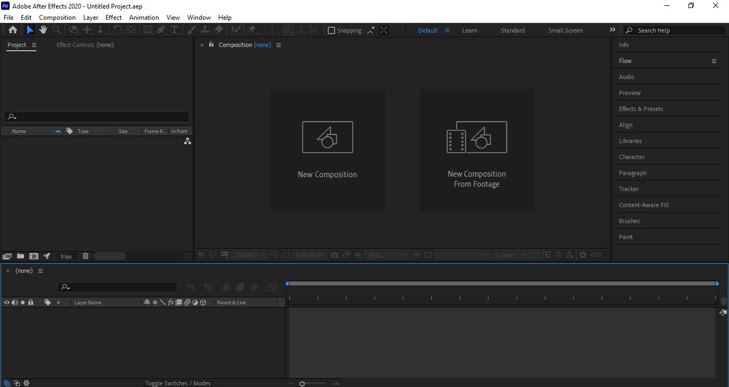Select the Hand tool
This screenshot has width=729, height=387.
click(43, 30)
